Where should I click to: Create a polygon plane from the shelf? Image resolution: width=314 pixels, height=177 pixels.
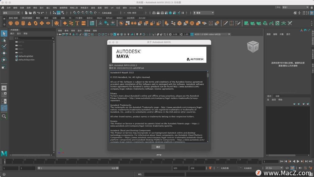click(x=42, y=23)
